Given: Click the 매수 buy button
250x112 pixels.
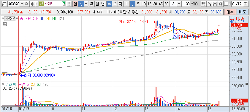Looking at the screenshot, I should point(230,12).
